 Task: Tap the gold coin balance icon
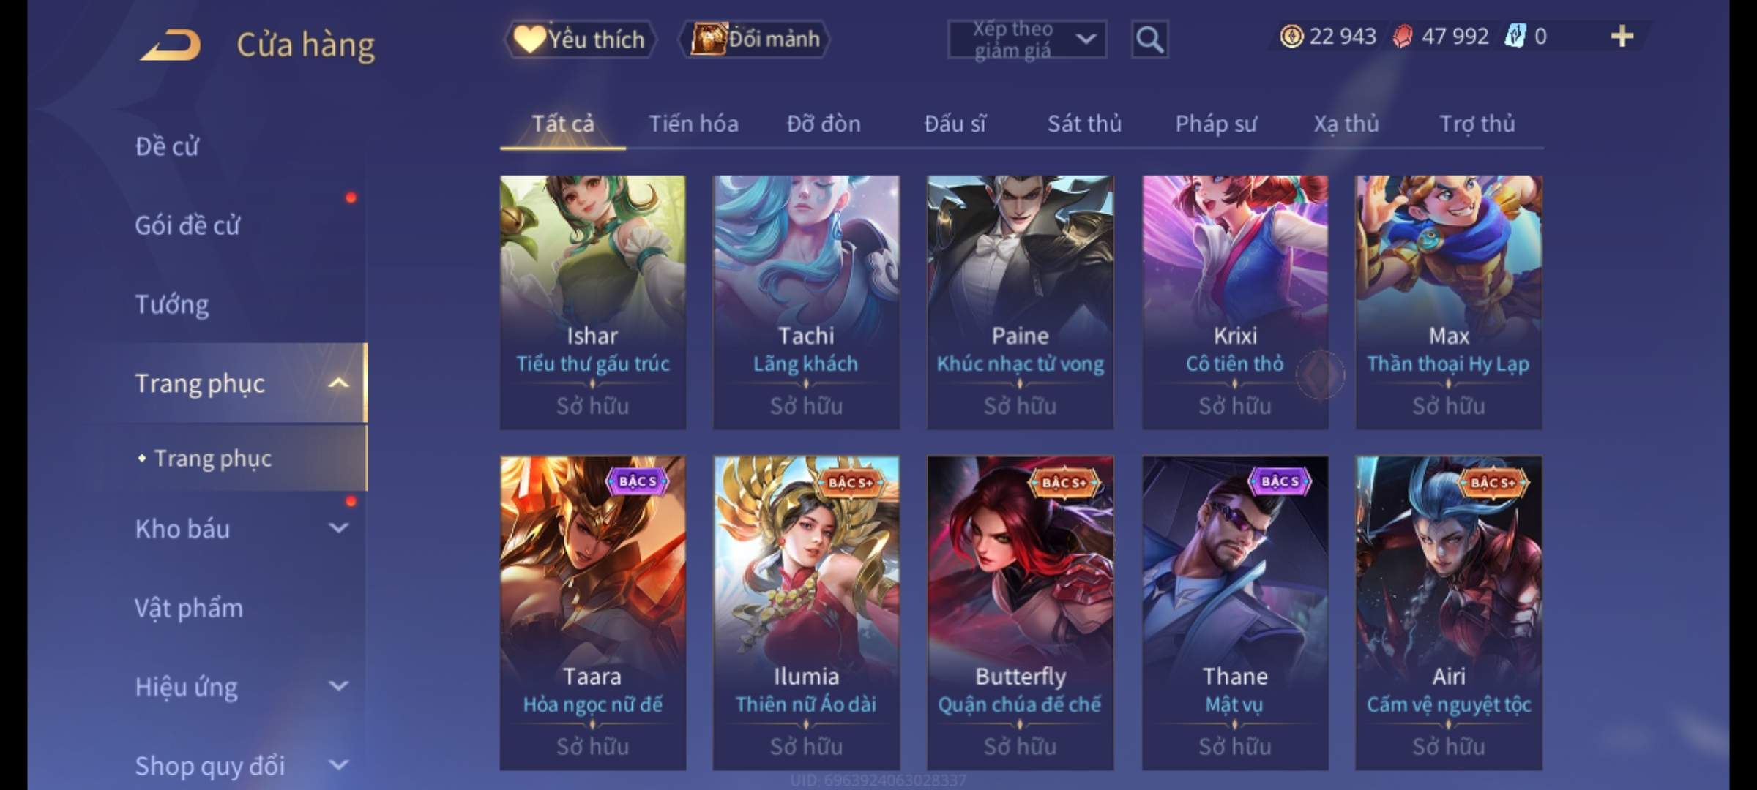pyautogui.click(x=1291, y=36)
